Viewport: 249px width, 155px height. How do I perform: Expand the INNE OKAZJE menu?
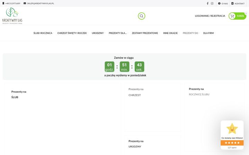pos(170,33)
